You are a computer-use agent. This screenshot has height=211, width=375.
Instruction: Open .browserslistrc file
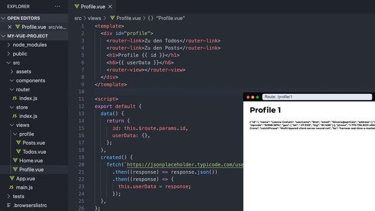[x=30, y=205]
